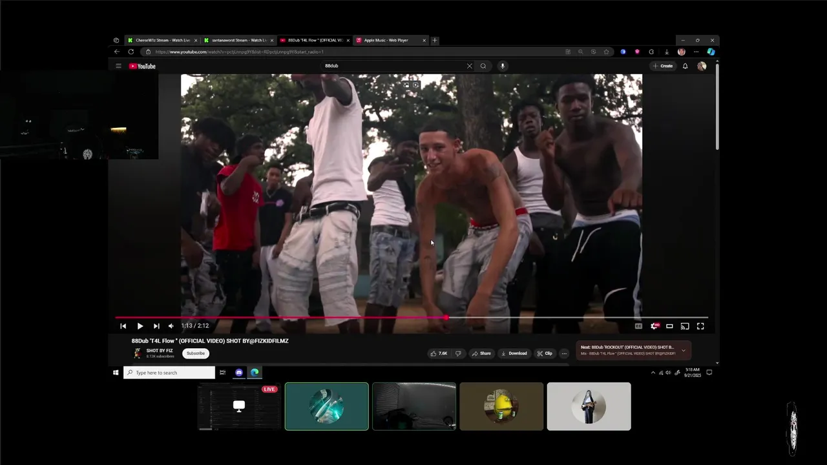Share this video

coord(481,353)
